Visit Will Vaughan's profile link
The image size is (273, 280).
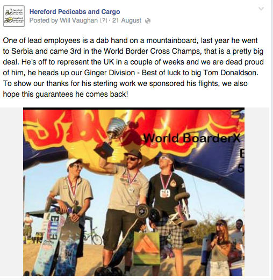78,20
